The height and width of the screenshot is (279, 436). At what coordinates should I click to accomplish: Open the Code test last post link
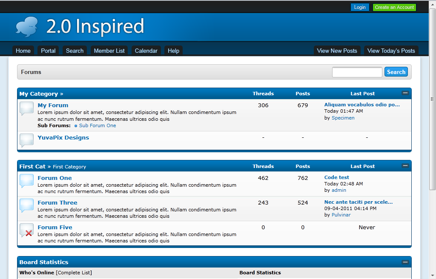pos(336,177)
